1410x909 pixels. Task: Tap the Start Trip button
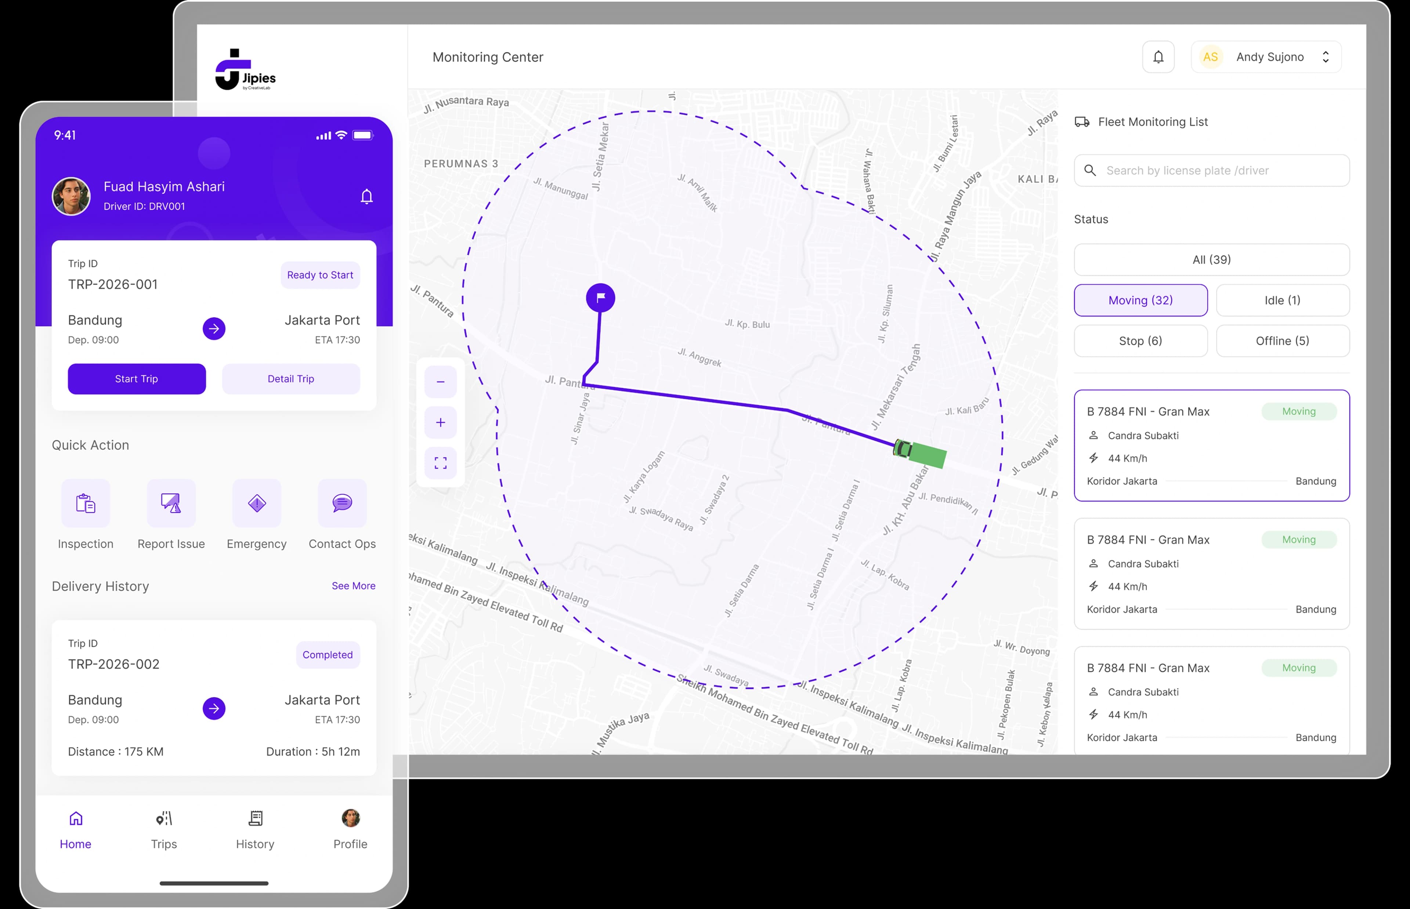136,379
